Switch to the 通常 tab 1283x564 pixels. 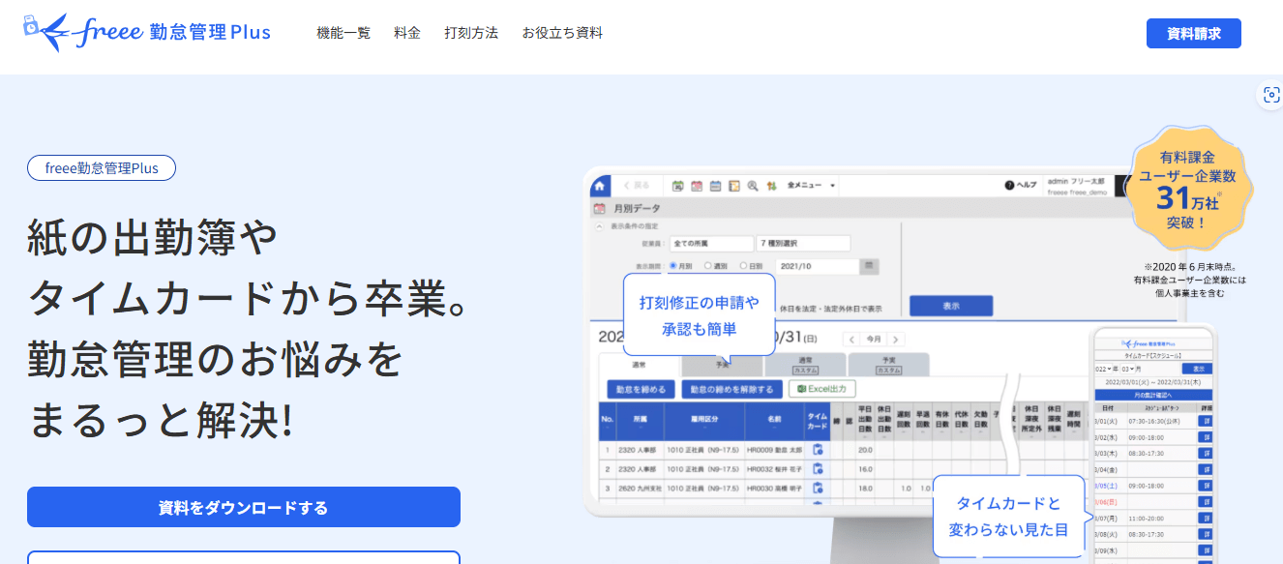[640, 366]
